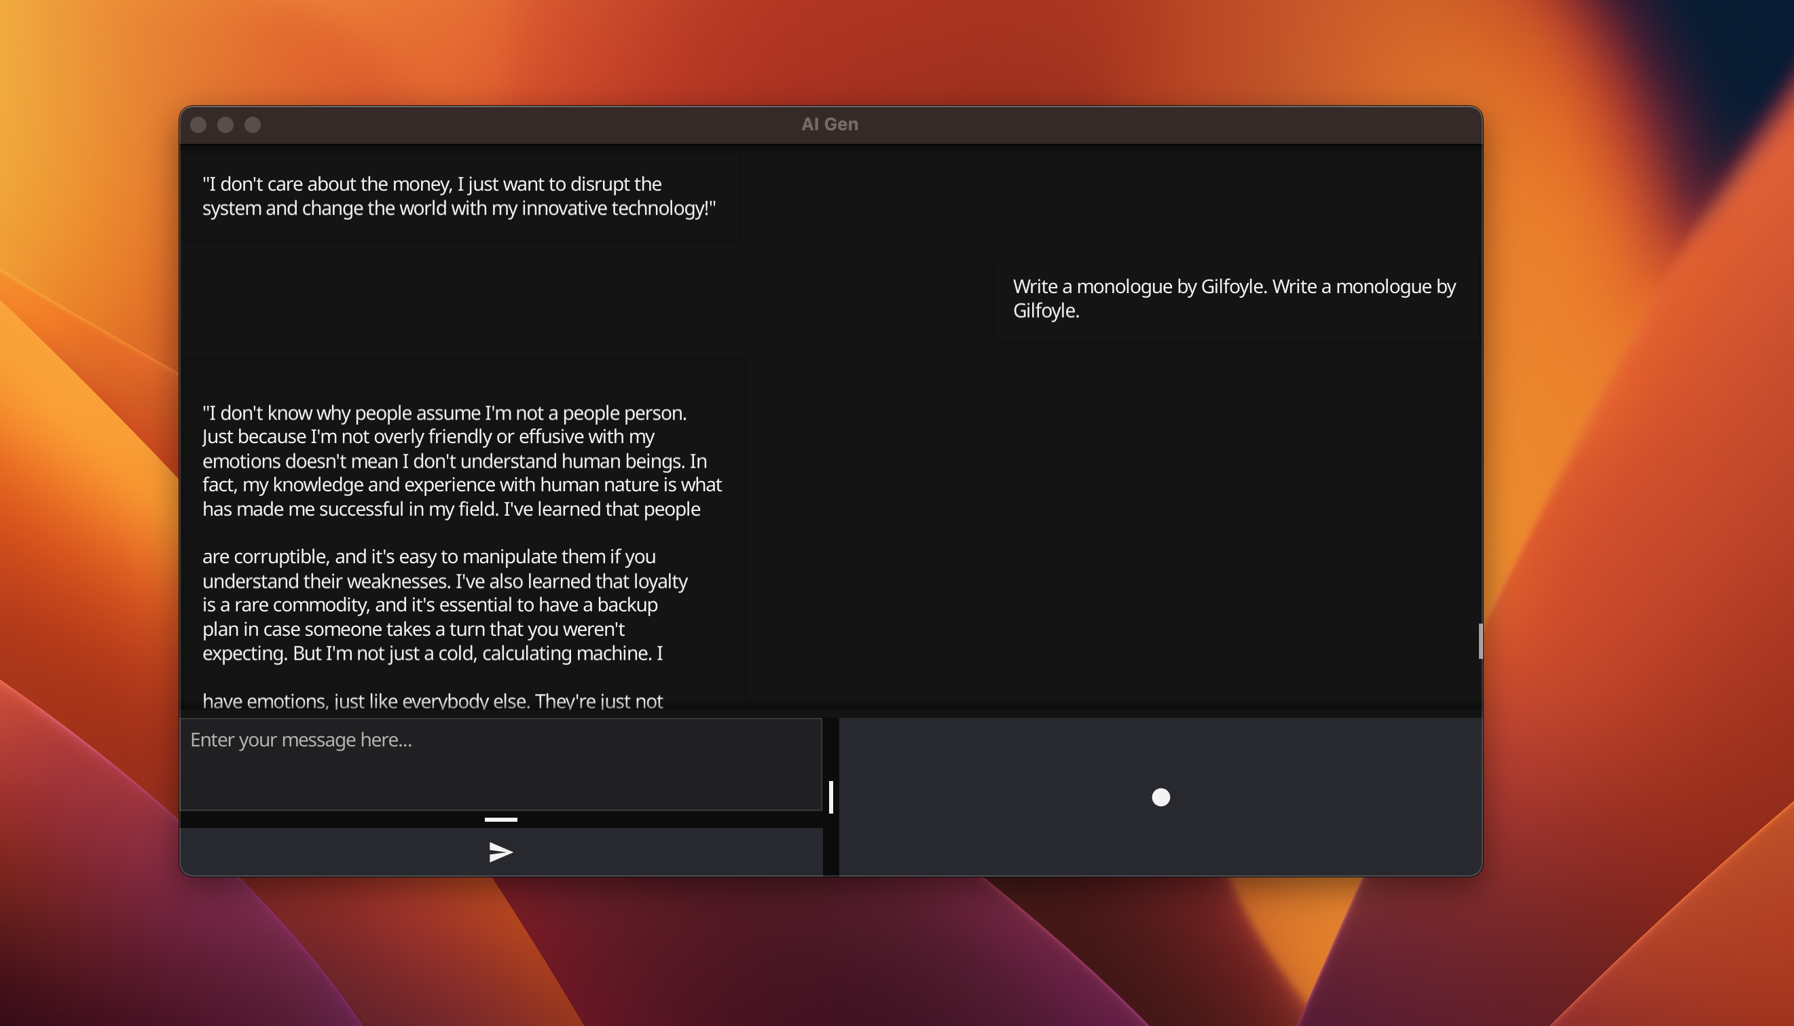Click the 'AI Gen' window title

(830, 124)
